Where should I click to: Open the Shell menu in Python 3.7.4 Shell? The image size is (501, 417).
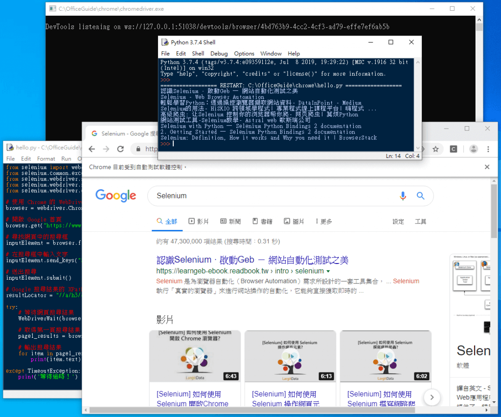(198, 54)
